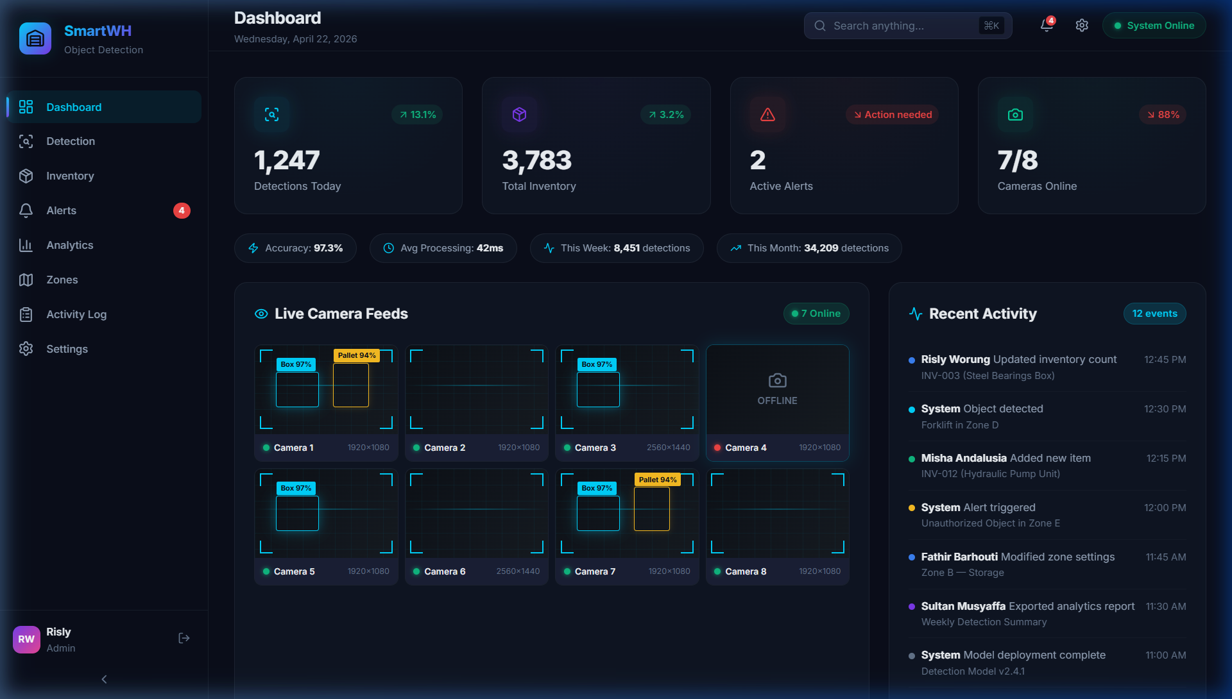This screenshot has height=699, width=1232.
Task: Go to the Analytics section
Action: point(69,245)
